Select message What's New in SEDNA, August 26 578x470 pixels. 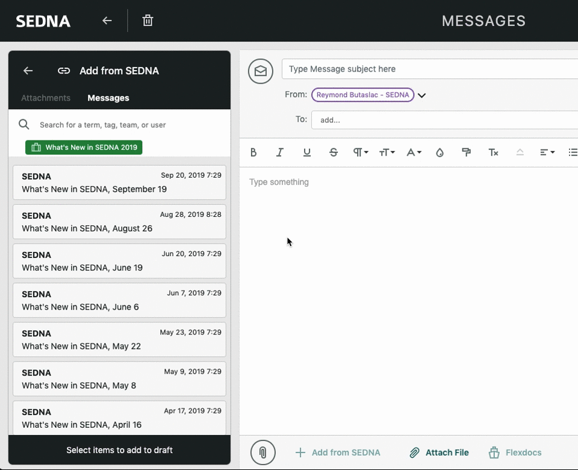119,222
